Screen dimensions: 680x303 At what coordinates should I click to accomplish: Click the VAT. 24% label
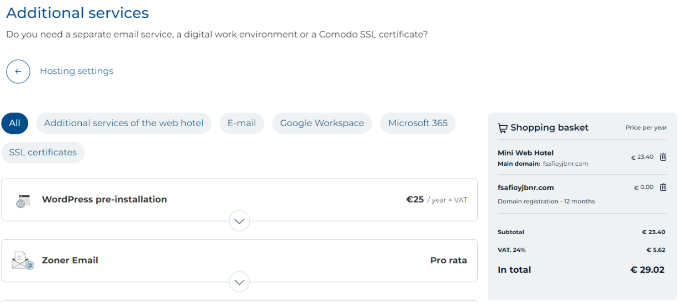pos(512,250)
